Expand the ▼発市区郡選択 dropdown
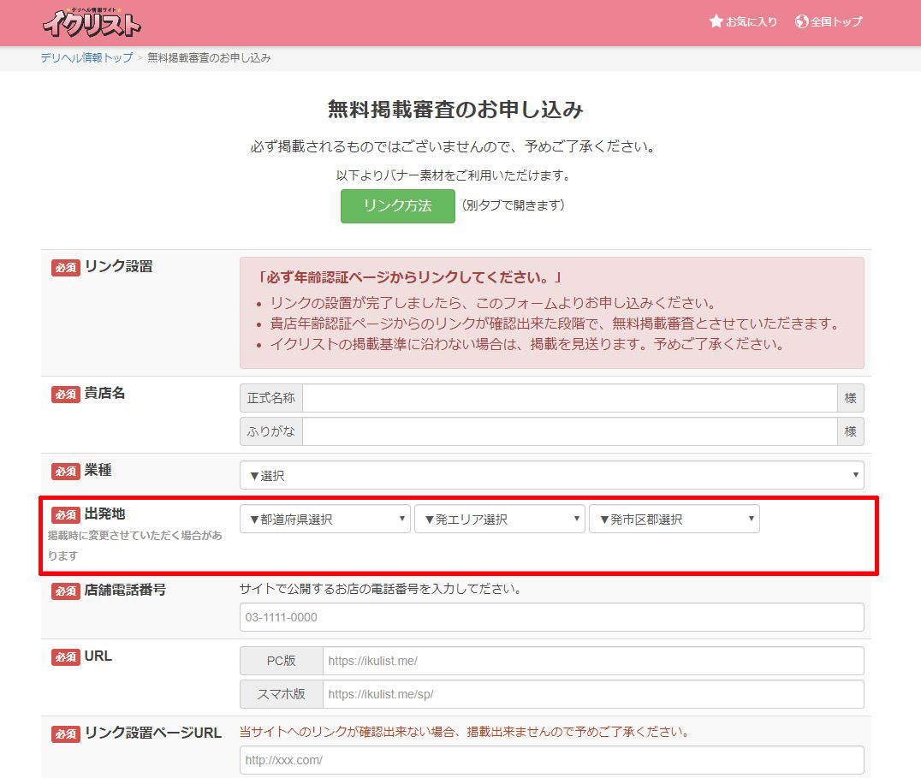Screen dimensions: 921x778 (674, 520)
